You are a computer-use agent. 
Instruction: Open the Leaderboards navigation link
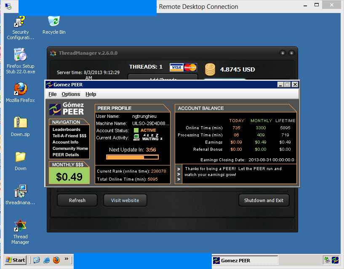tap(66, 130)
